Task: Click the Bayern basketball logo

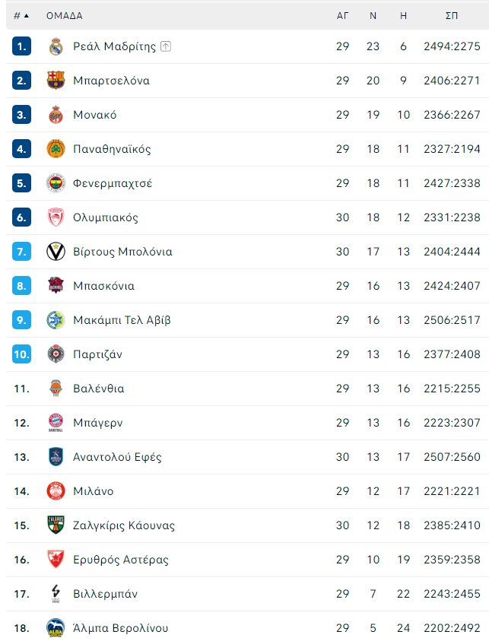Action: tap(56, 423)
